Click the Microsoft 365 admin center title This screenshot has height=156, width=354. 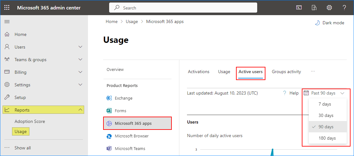click(x=49, y=8)
